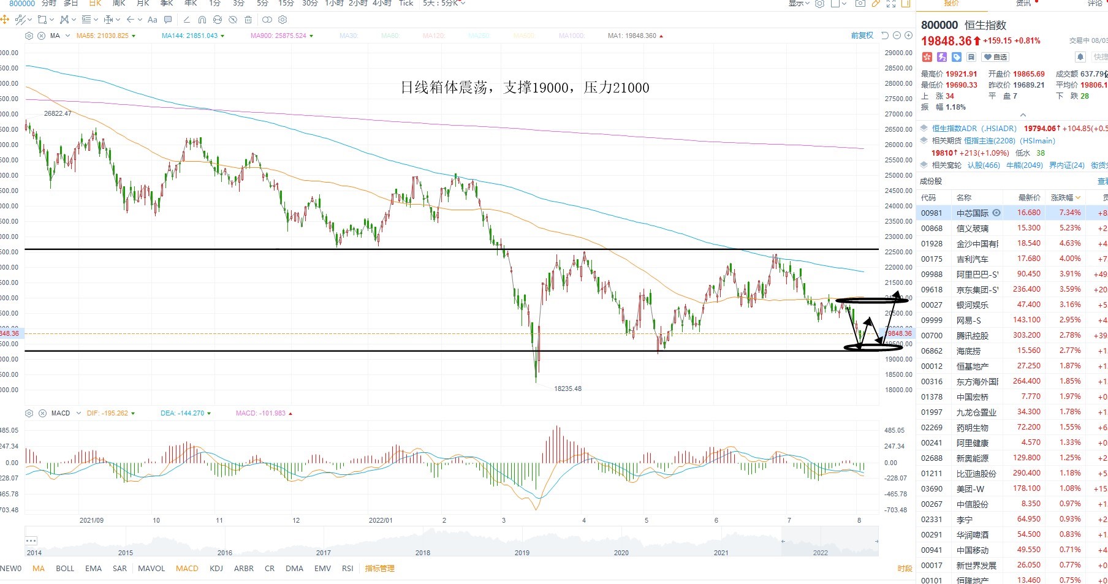Screen dimensions: 1108x584
Task: Click the price alert bell icon
Action: pyautogui.click(x=1080, y=57)
